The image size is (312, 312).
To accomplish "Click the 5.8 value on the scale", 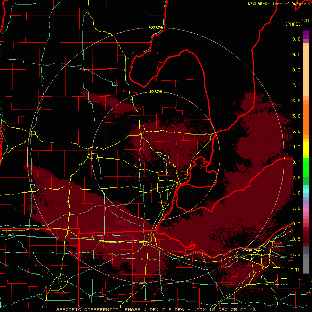I will [x=296, y=116].
